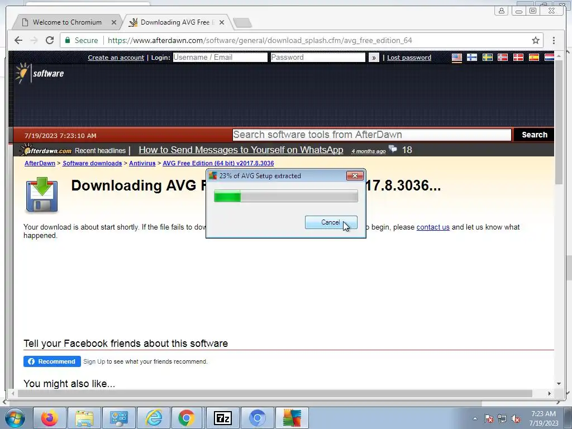Select the Spanish flag language icon

point(534,58)
